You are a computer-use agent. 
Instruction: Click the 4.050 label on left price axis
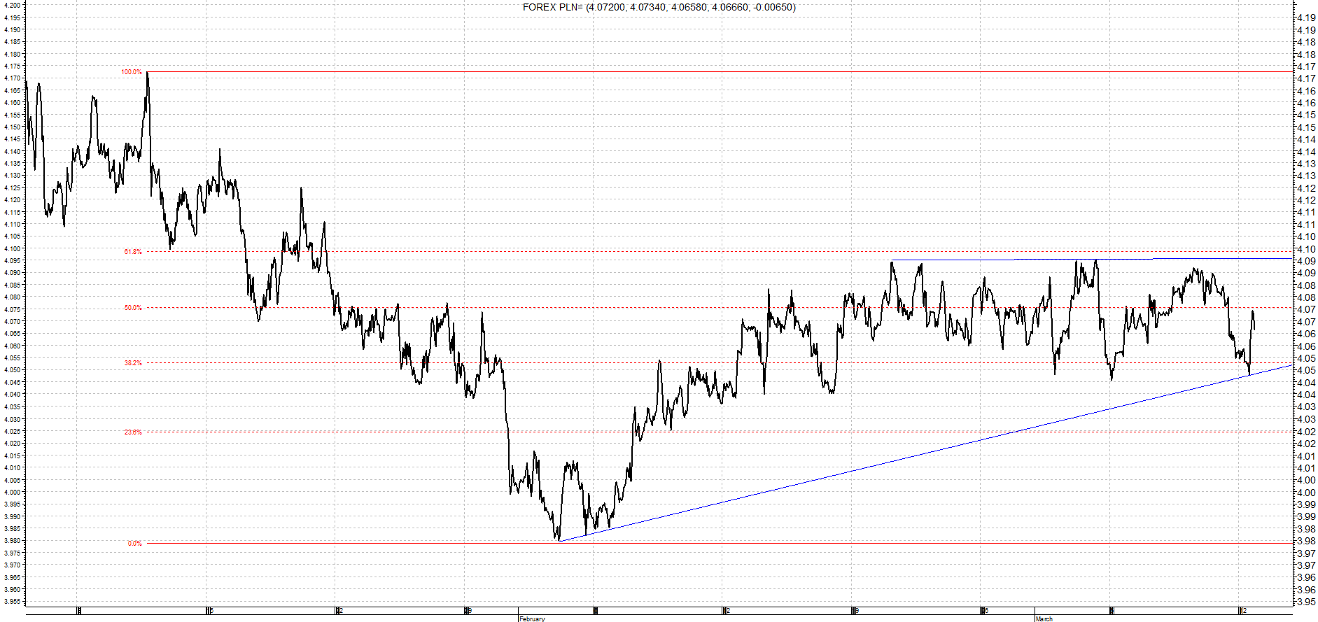coord(11,370)
